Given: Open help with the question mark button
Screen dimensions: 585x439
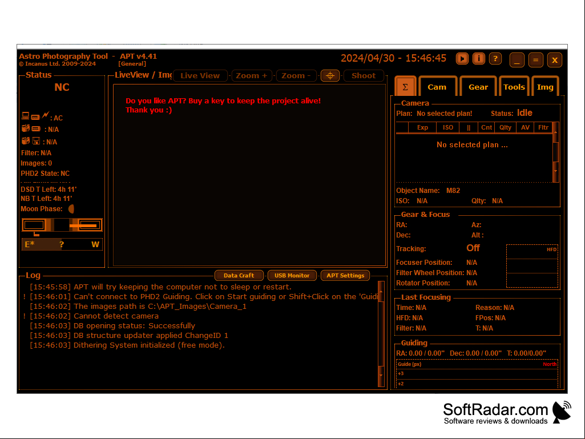Looking at the screenshot, I should pyautogui.click(x=495, y=59).
